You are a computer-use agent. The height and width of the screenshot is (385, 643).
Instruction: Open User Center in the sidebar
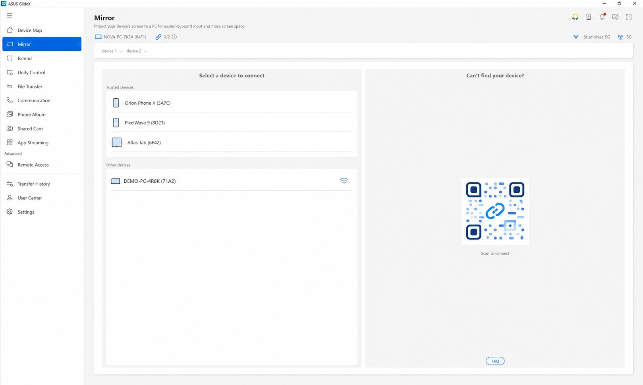pos(42,198)
